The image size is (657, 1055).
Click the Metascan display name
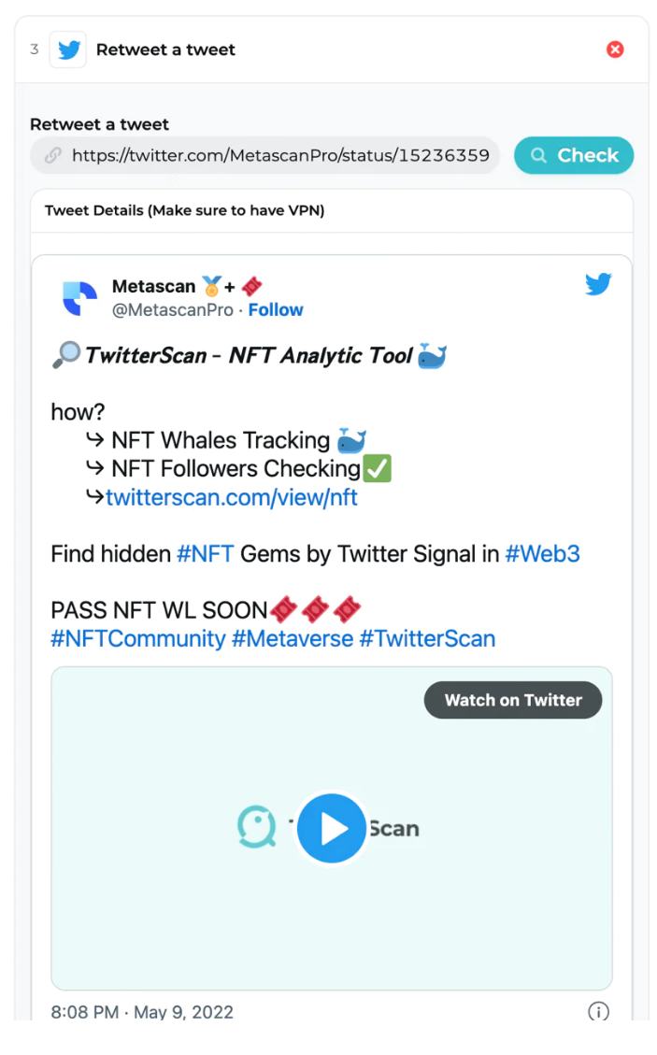pos(153,287)
